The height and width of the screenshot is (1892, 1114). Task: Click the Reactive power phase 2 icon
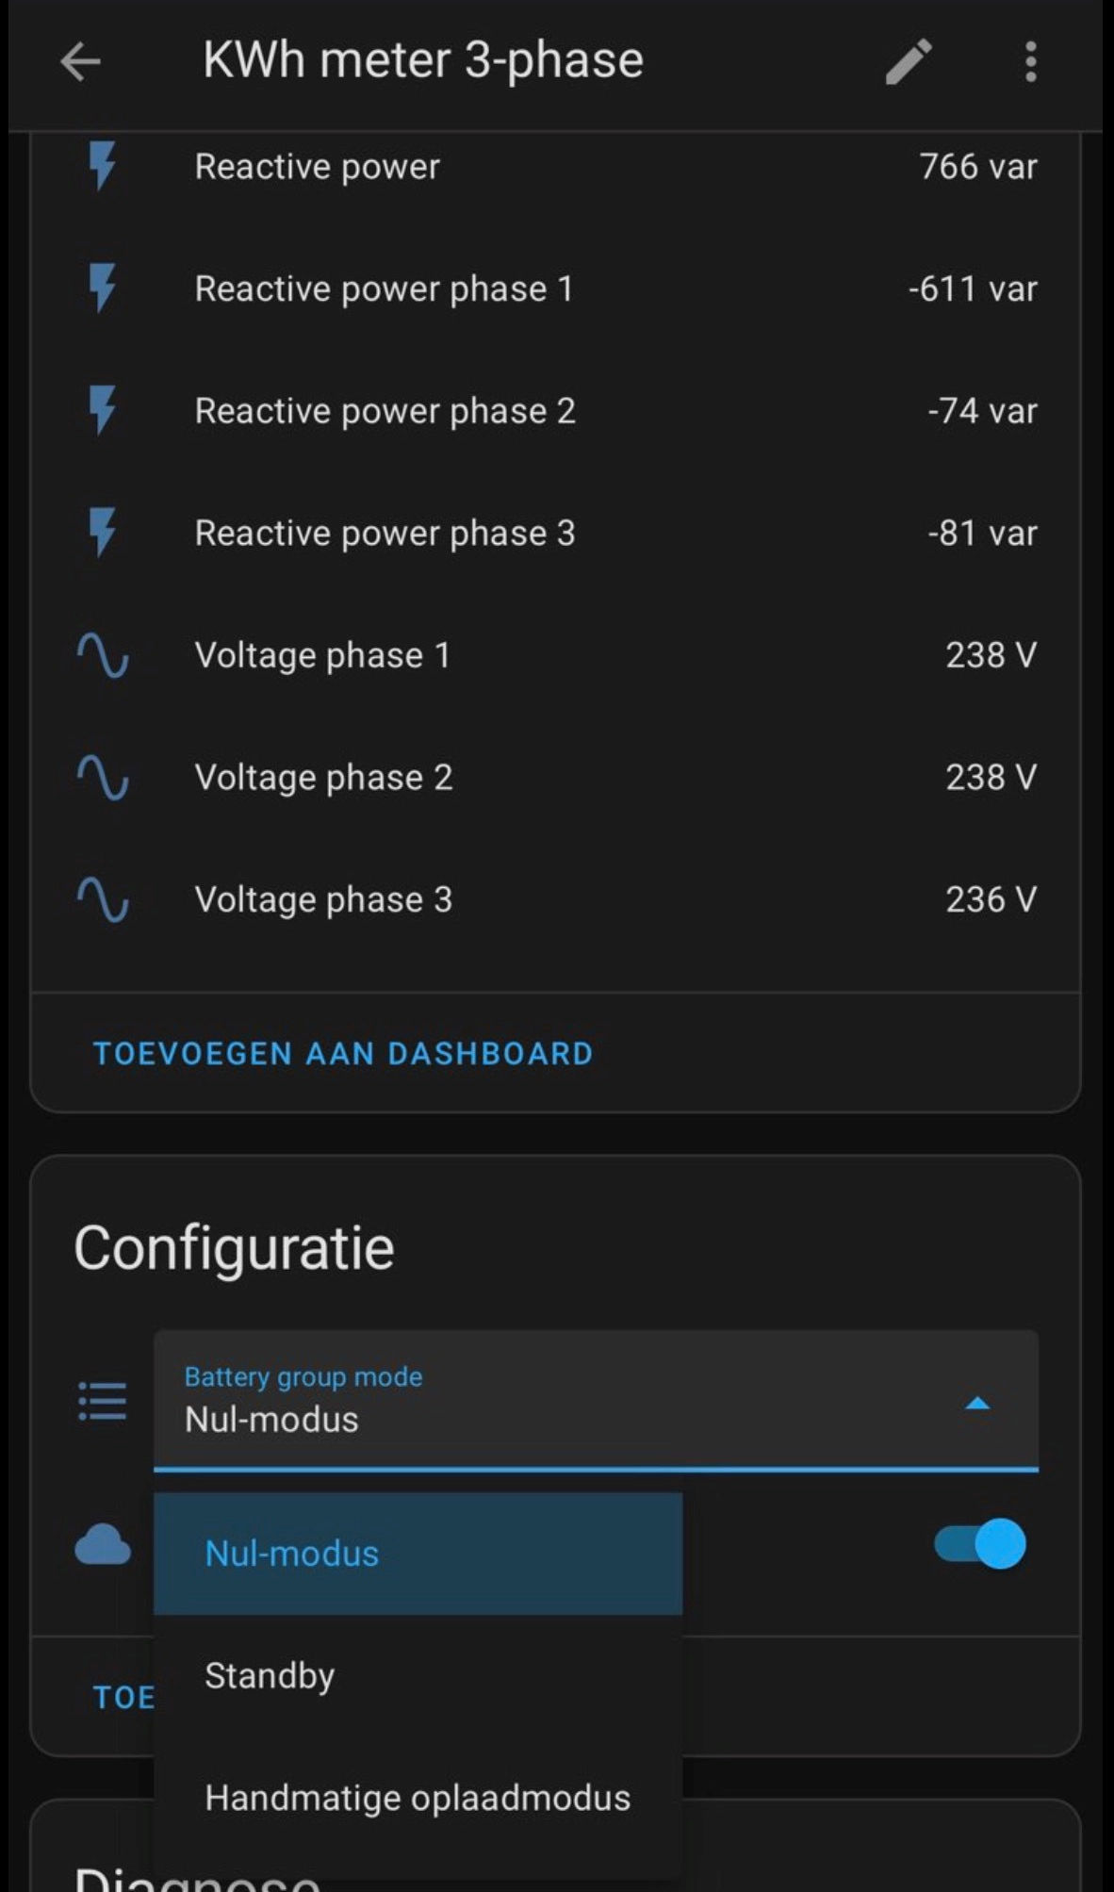point(102,411)
